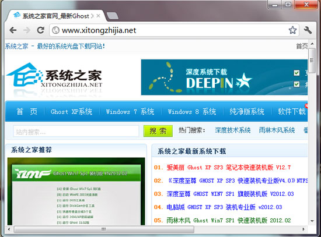Open 首 页 in blue navigation bar
Screen dimensions: 321x237
coord(27,112)
